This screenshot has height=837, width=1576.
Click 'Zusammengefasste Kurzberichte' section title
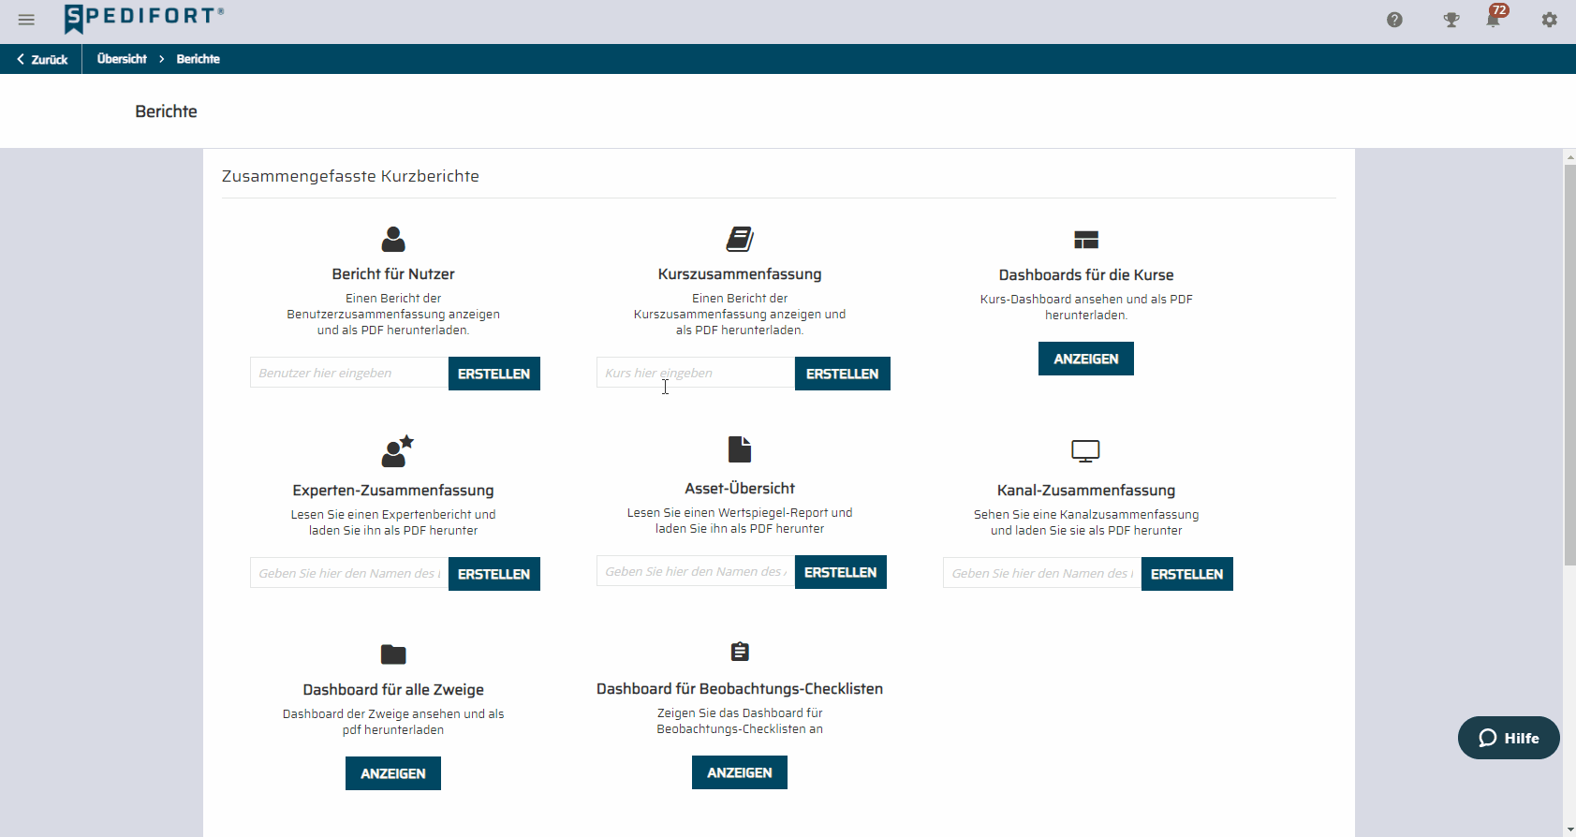tap(350, 176)
